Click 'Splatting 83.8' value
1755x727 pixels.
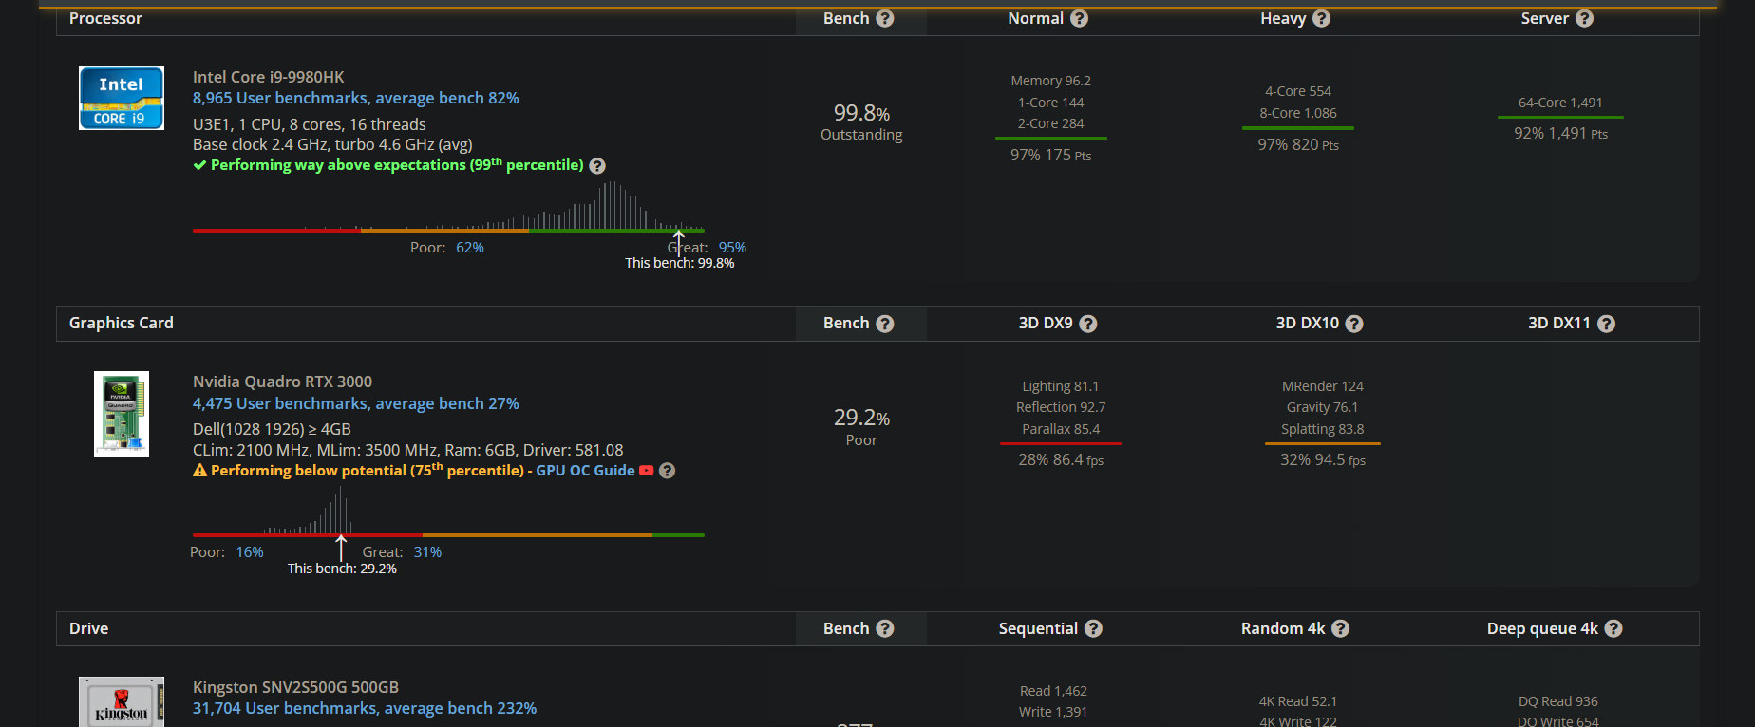coord(1322,429)
